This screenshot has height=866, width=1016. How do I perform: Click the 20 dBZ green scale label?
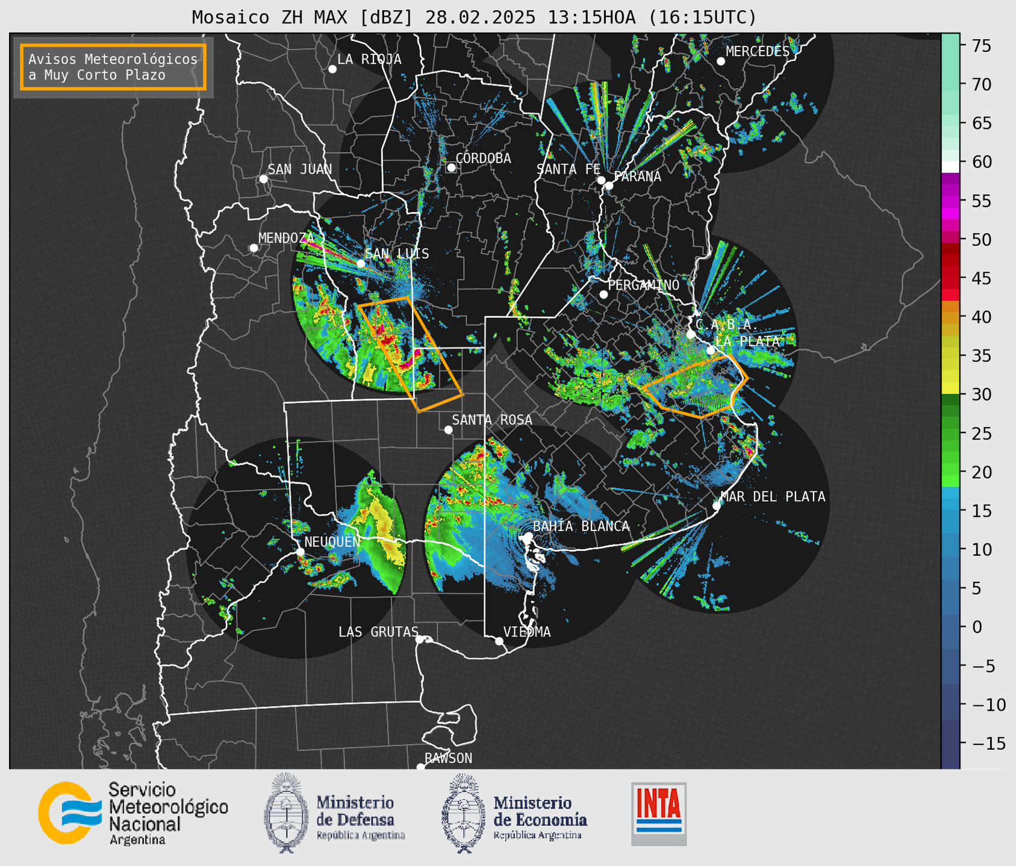click(x=982, y=472)
